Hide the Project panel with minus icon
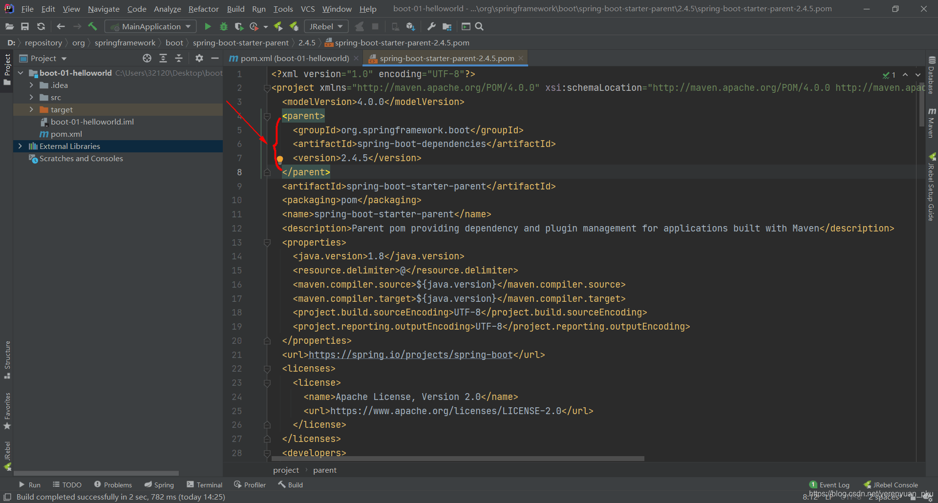Image resolution: width=938 pixels, height=503 pixels. [214, 59]
